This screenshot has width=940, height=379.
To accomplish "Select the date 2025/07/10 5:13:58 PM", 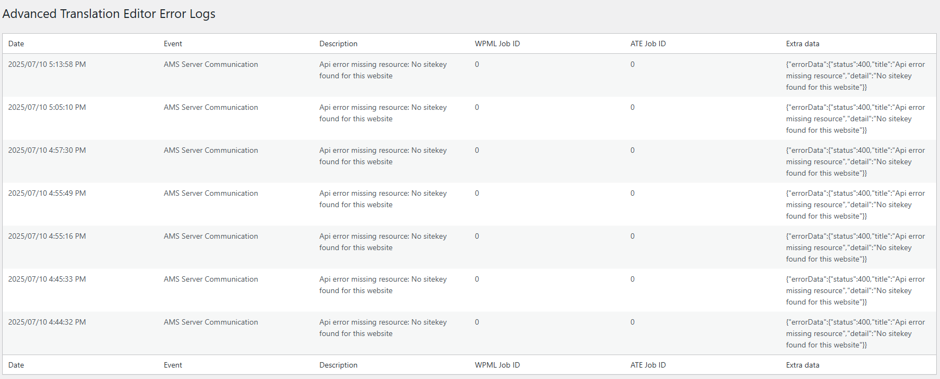I will tap(47, 64).
